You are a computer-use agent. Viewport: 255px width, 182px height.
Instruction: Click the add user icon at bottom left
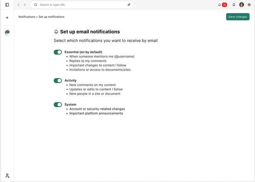(7, 176)
